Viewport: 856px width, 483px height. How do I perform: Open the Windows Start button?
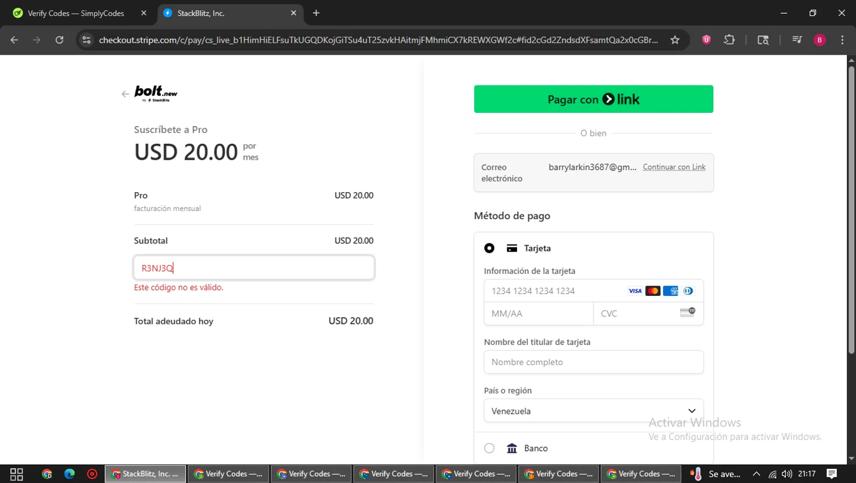17,474
